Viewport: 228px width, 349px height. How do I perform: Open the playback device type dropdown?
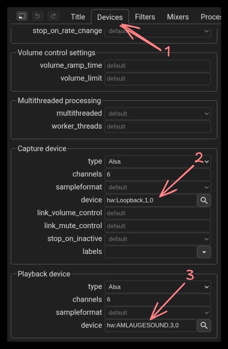tap(157, 287)
